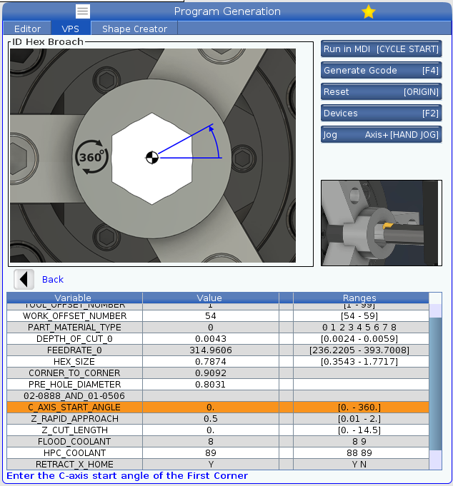Click range [0.01 - 2.] cell
The image size is (453, 486).
point(361,419)
